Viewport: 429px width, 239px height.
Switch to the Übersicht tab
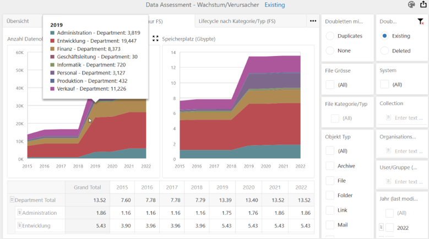18,21
